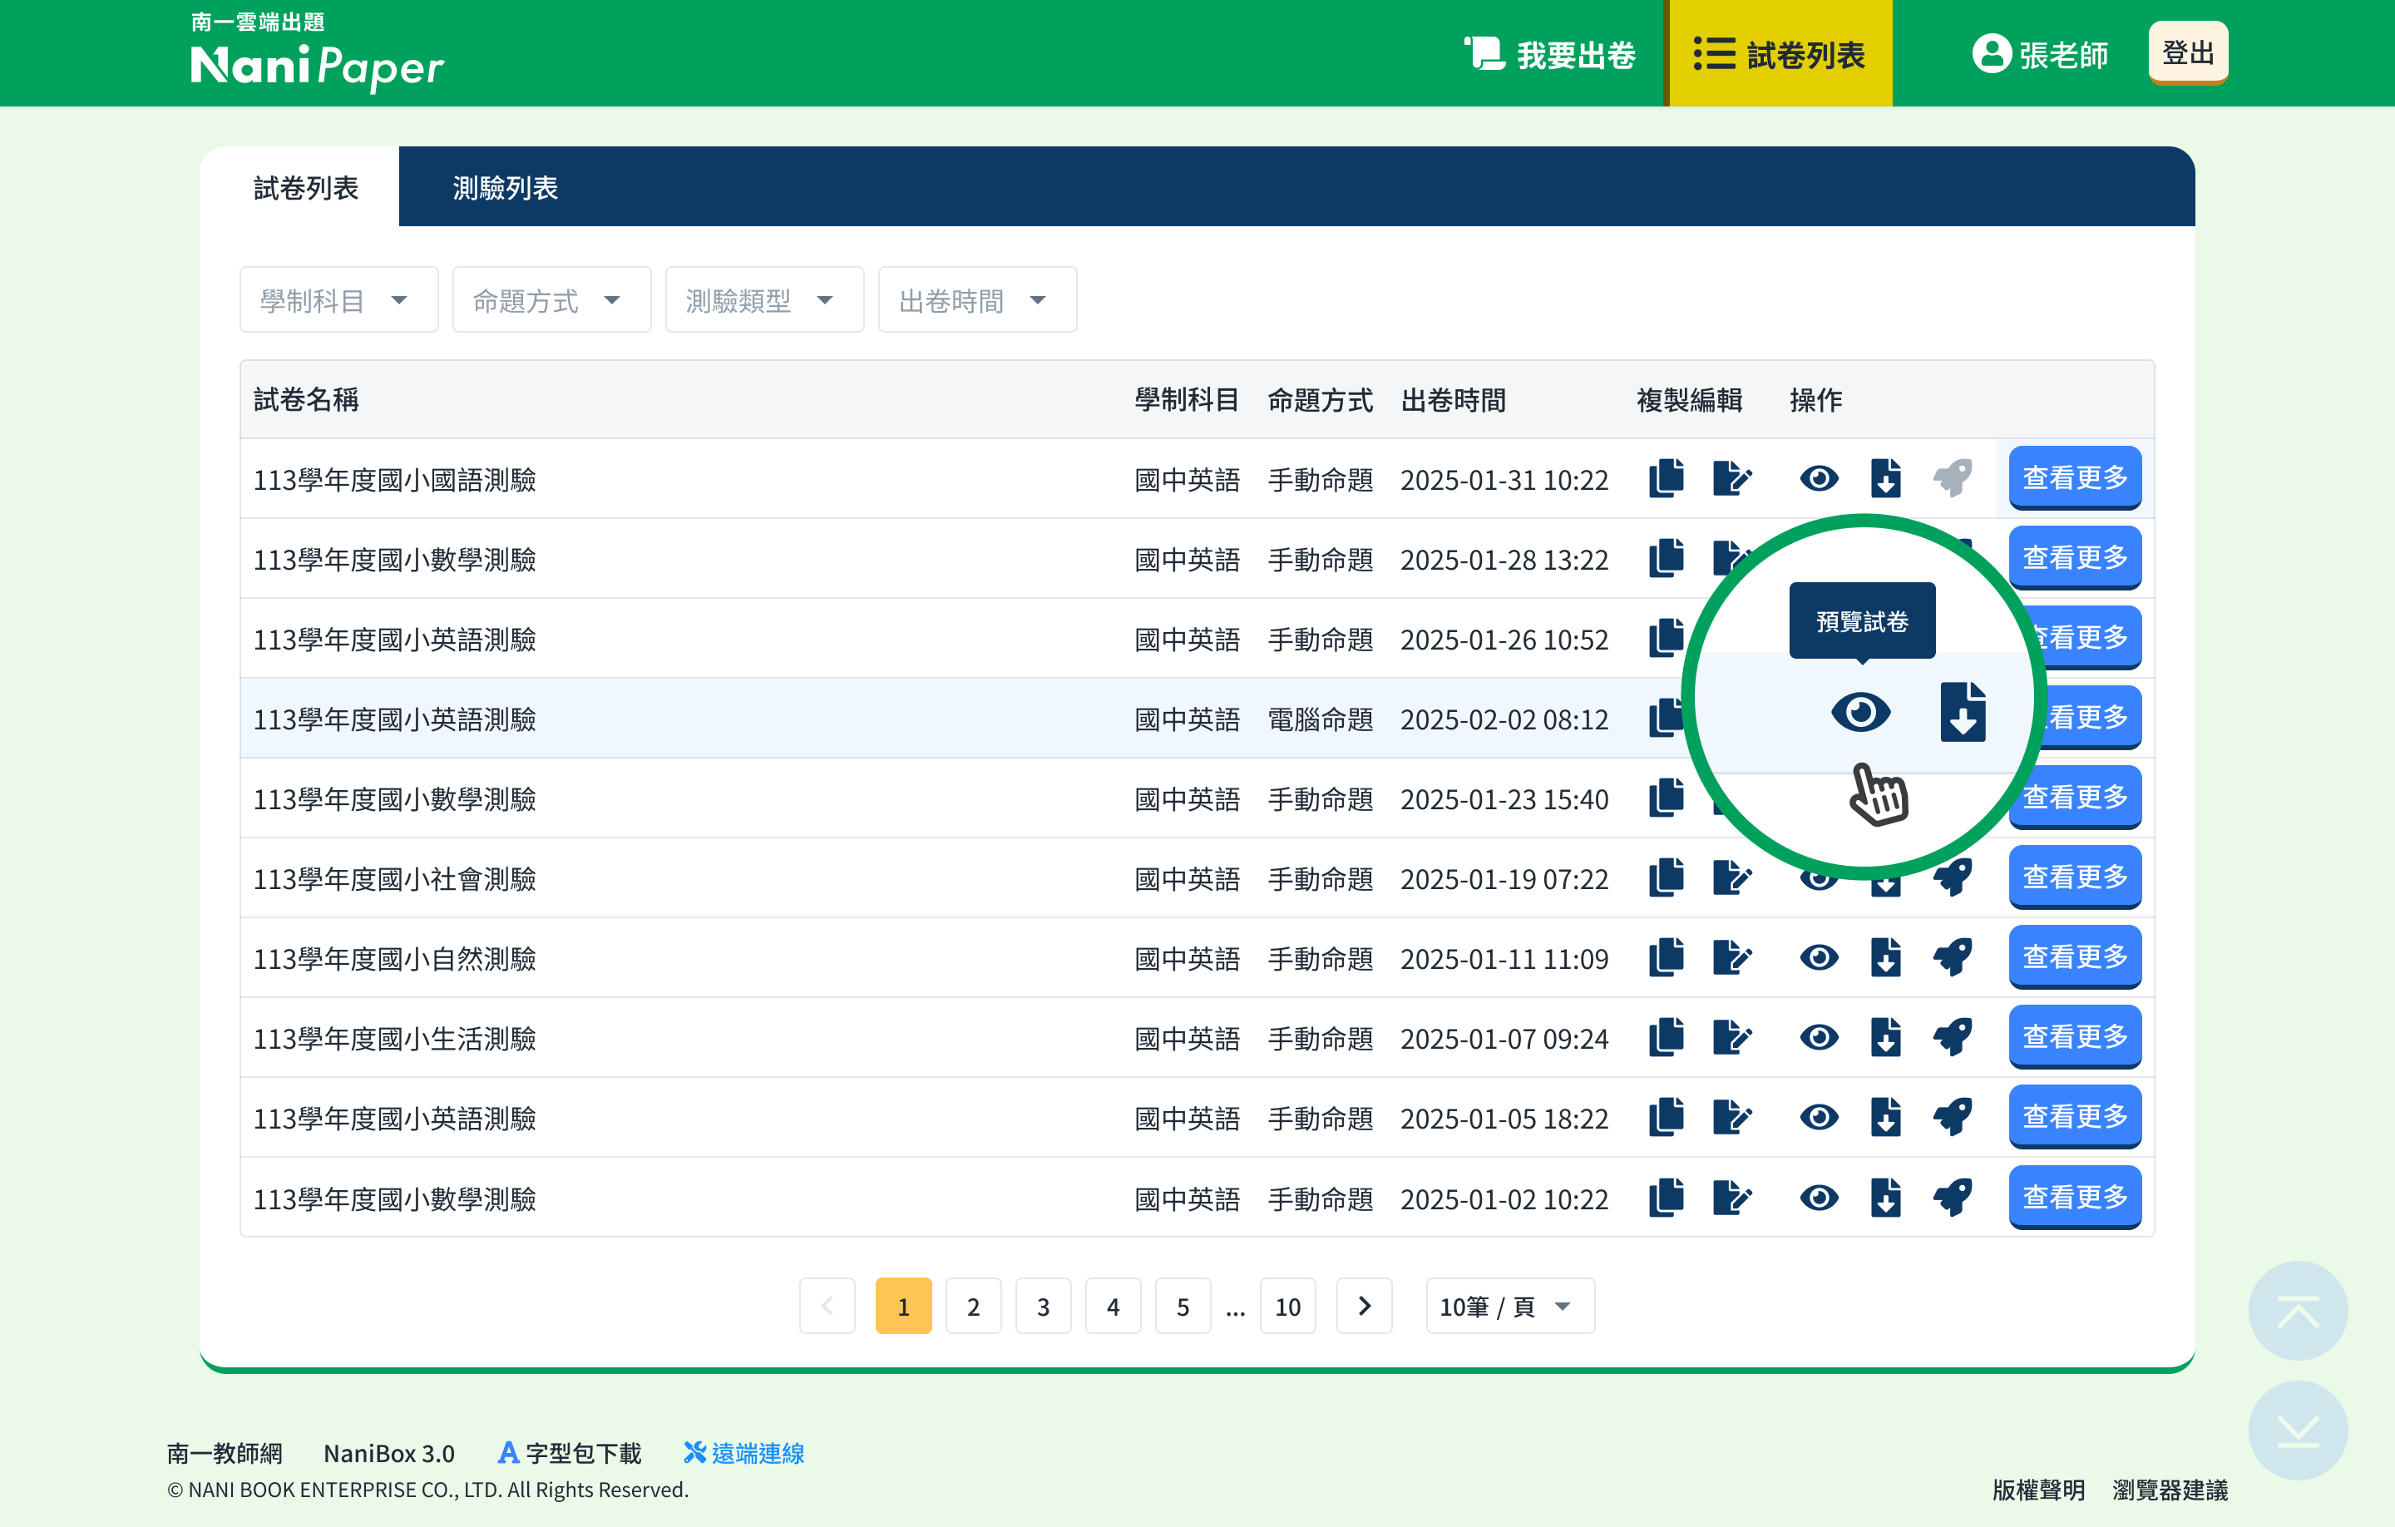Copy the exam dated 2025-01-05 18:22
The image size is (2395, 1527).
coord(1666,1116)
